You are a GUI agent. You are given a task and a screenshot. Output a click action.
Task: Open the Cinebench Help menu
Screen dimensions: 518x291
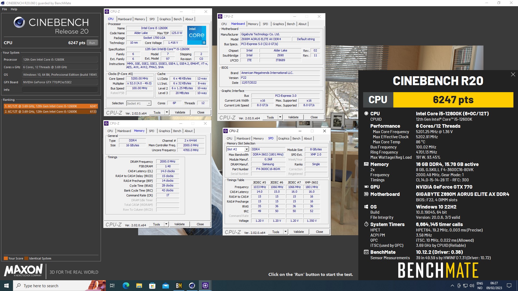click(14, 9)
